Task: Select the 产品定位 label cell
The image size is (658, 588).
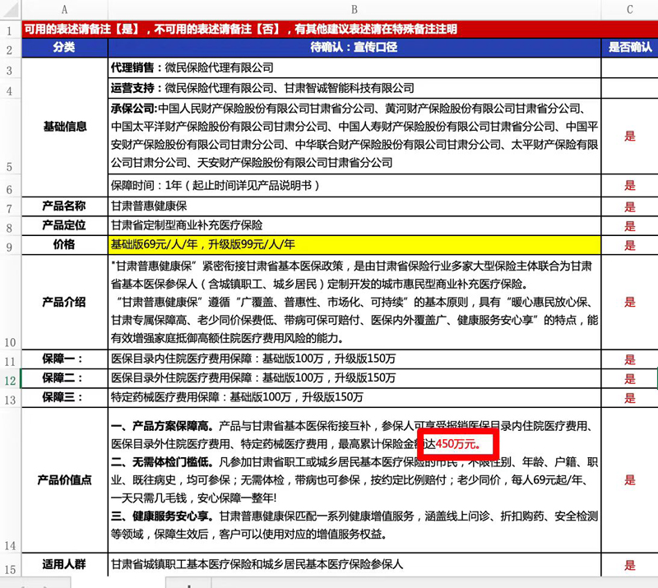Action: click(63, 226)
